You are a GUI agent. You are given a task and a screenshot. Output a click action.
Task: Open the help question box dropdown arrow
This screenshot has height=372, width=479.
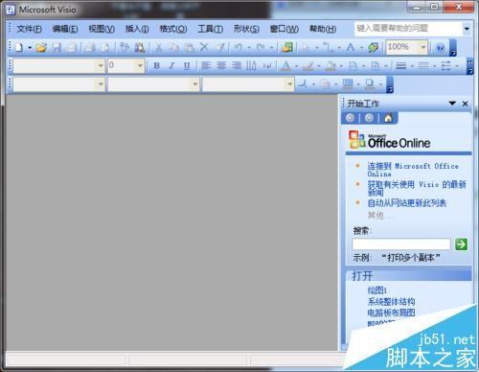(467, 29)
